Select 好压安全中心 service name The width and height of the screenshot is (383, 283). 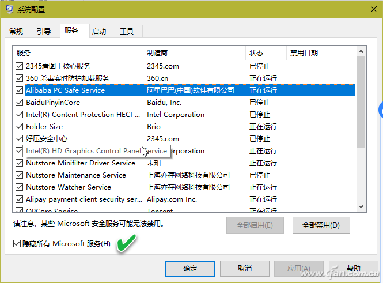47,138
